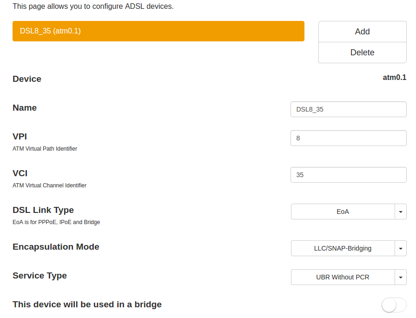This screenshot has height=318, width=416.
Task: Click the Add button
Action: click(362, 32)
